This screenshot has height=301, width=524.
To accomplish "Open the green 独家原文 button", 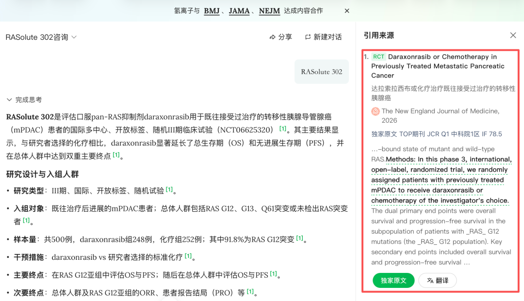I will (393, 280).
